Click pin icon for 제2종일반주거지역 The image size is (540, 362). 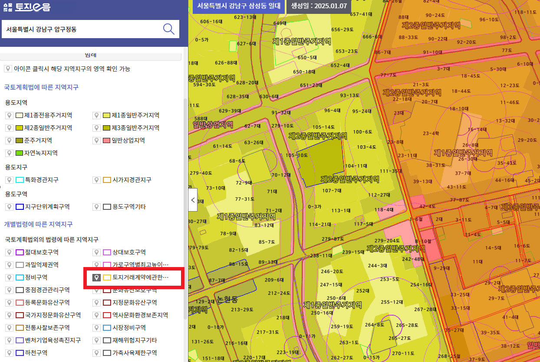[x=8, y=128]
